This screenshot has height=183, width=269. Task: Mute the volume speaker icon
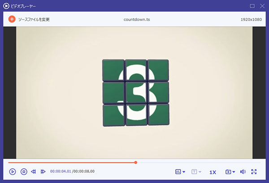coord(243,172)
